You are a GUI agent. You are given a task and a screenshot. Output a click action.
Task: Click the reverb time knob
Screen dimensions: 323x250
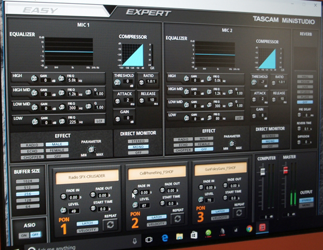[x=299, y=128]
